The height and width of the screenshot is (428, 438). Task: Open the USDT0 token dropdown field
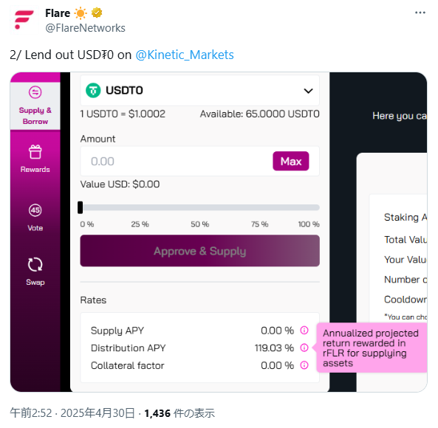[x=199, y=91]
